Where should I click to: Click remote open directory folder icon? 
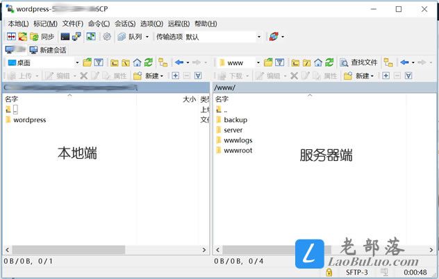pyautogui.click(x=268, y=62)
